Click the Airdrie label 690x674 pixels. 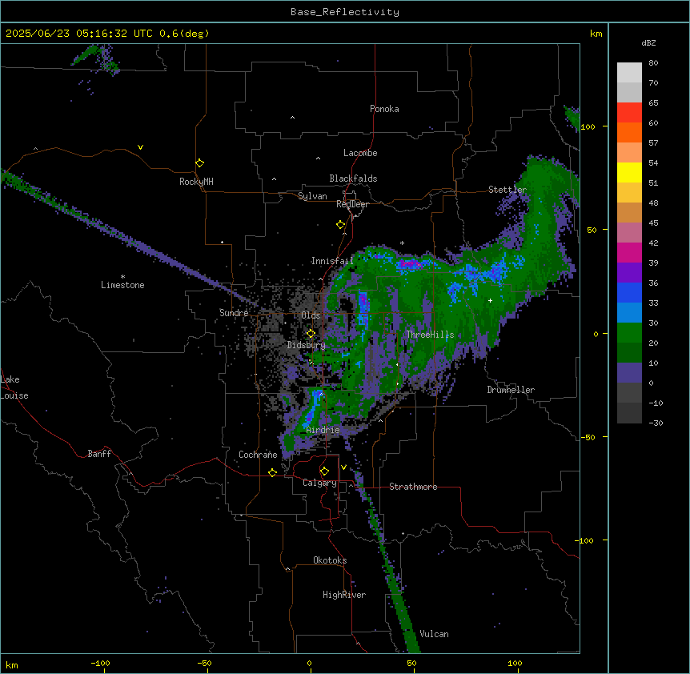point(323,430)
